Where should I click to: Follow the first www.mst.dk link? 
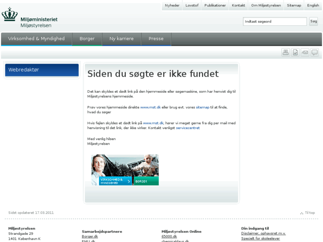tap(150, 107)
